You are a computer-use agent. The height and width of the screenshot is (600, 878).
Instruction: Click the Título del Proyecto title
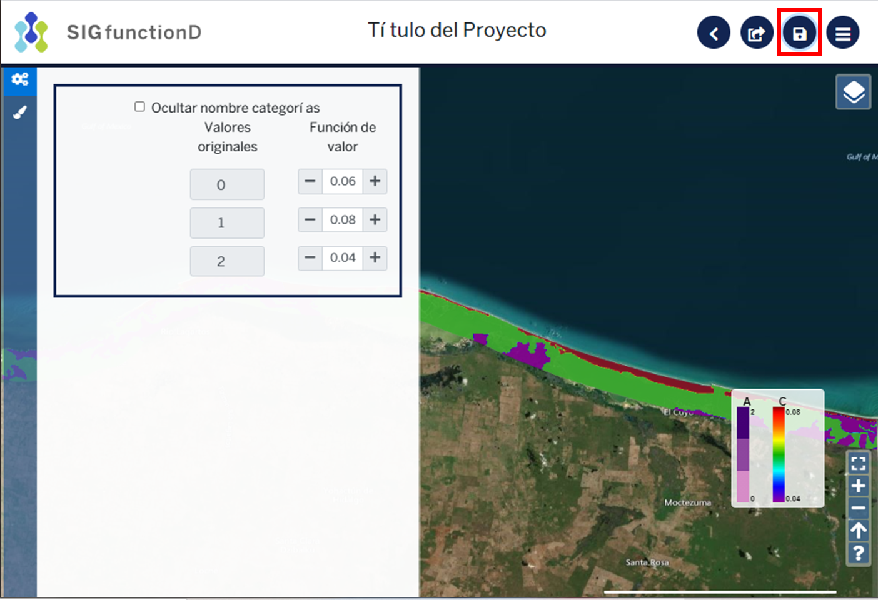click(x=457, y=30)
